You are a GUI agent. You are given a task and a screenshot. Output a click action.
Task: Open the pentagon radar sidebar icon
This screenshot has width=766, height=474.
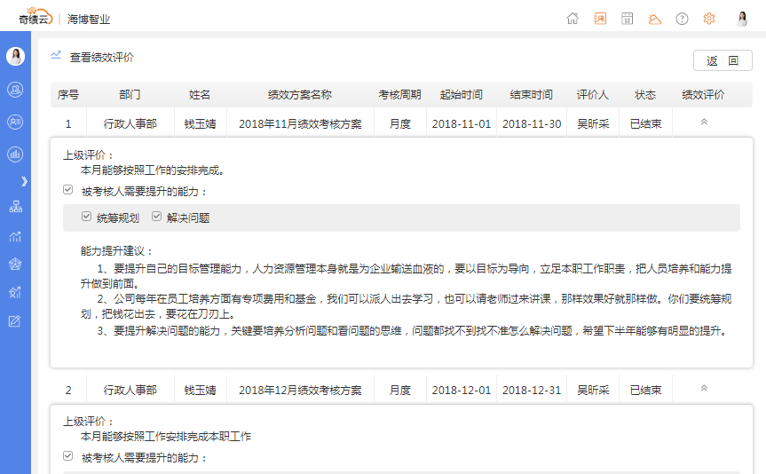[x=15, y=264]
